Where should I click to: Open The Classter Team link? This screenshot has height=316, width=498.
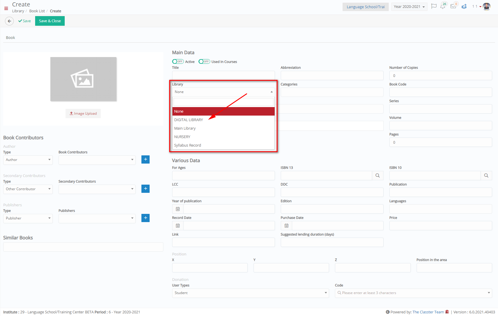(x=428, y=312)
